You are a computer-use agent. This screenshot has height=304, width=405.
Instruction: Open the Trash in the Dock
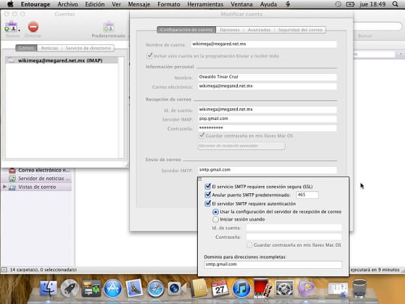(359, 288)
